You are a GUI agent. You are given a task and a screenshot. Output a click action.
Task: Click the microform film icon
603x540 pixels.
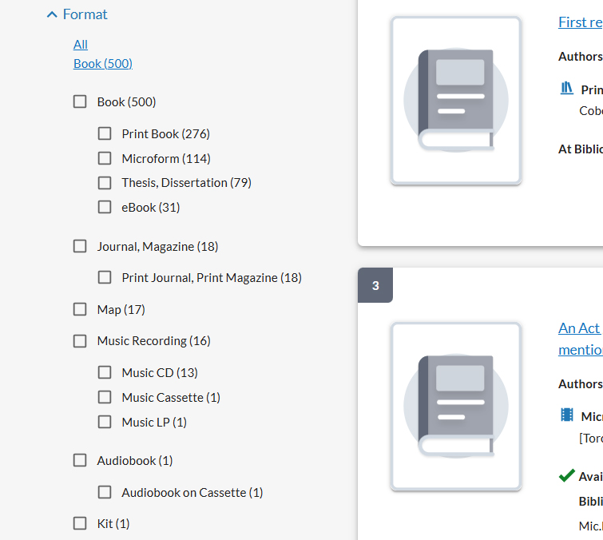[567, 415]
